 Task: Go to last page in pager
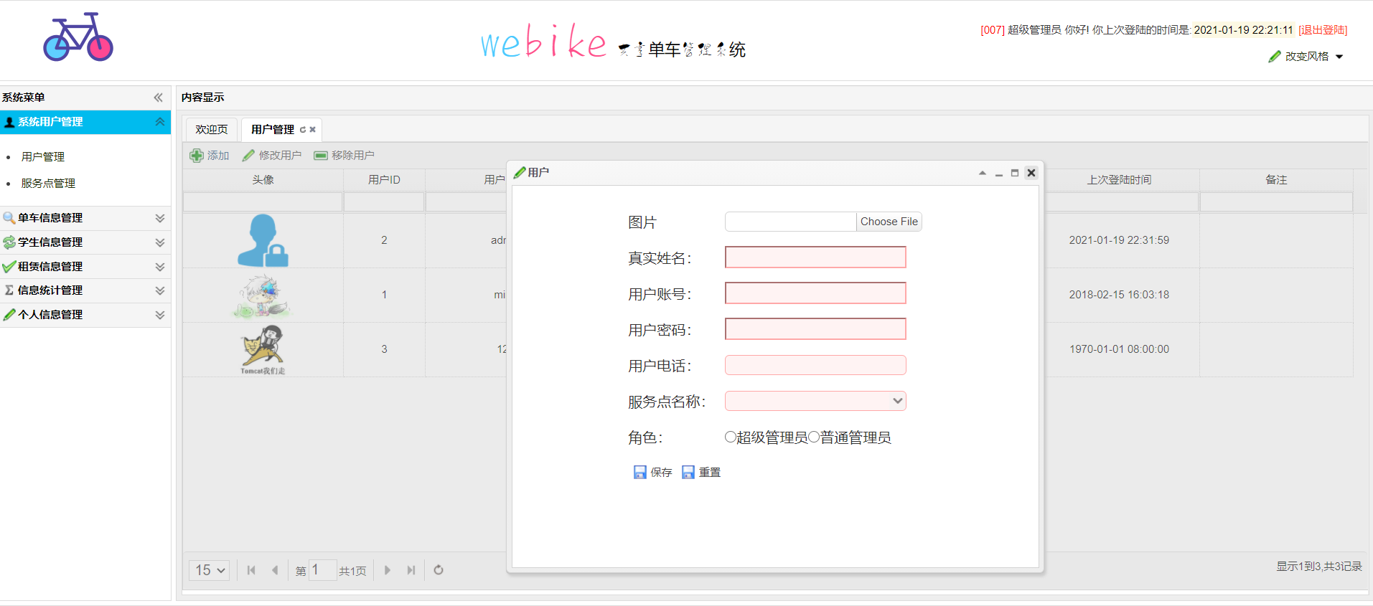pos(411,570)
